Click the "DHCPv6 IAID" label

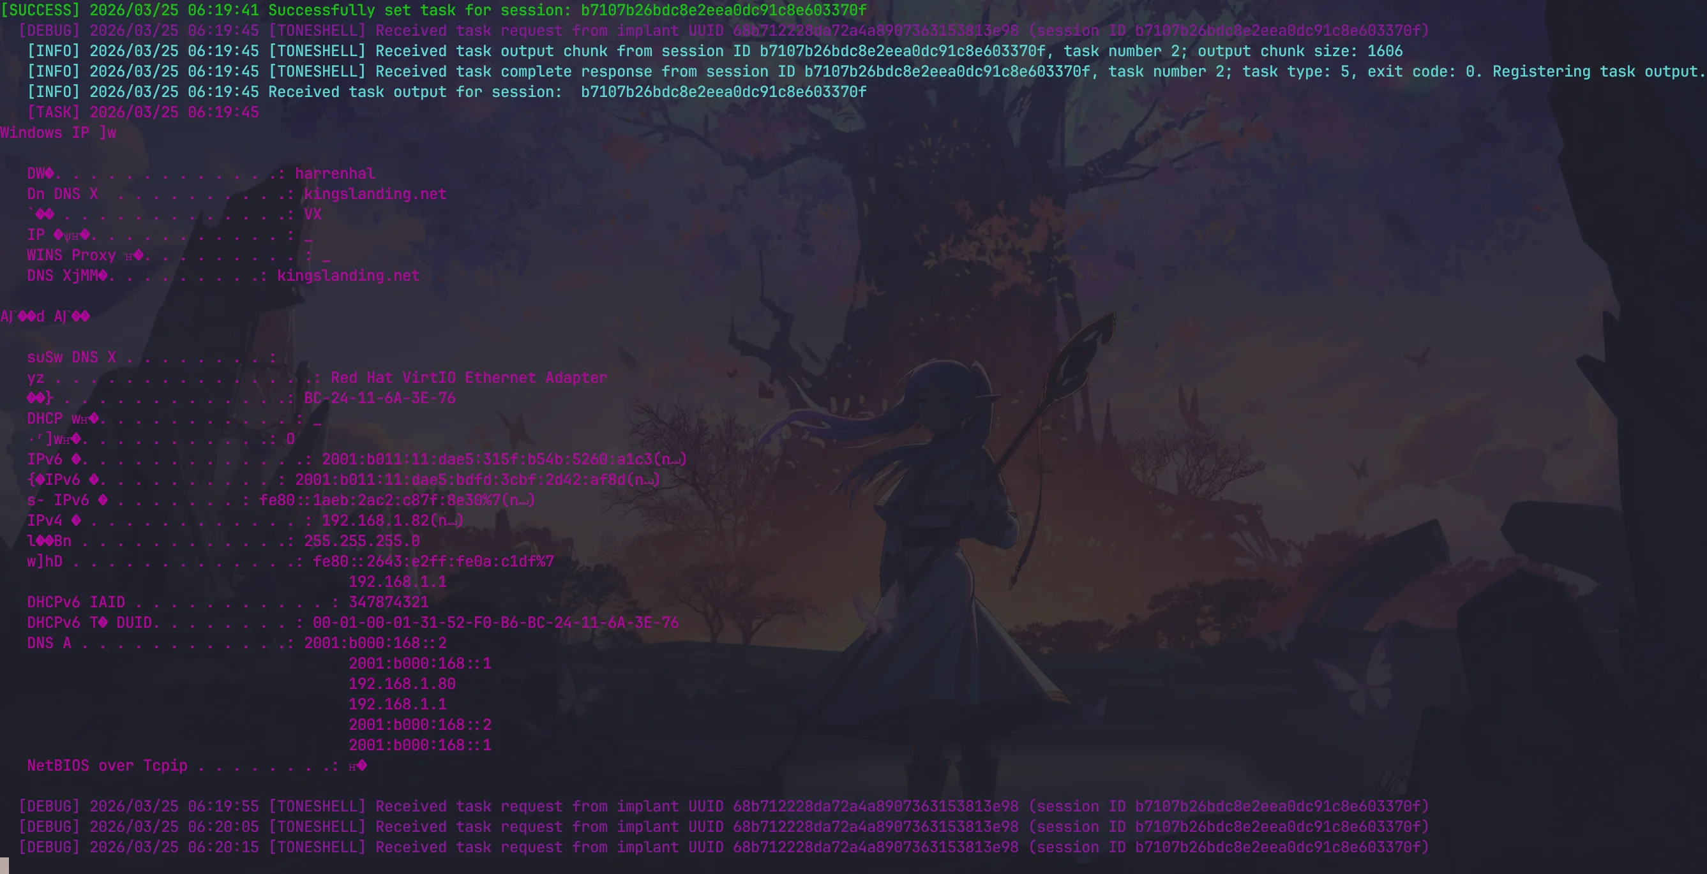click(x=75, y=602)
